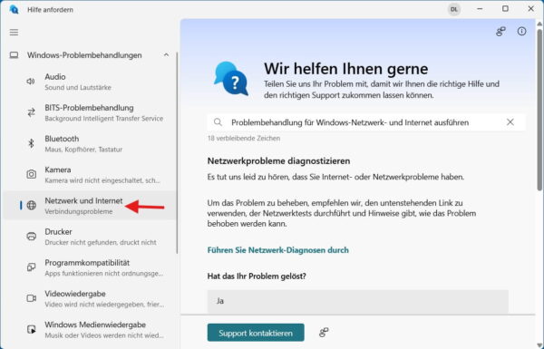Viewport: 544px width, 349px height.
Task: Collapse the Windows-Problembehandlungen section
Action: [166, 55]
